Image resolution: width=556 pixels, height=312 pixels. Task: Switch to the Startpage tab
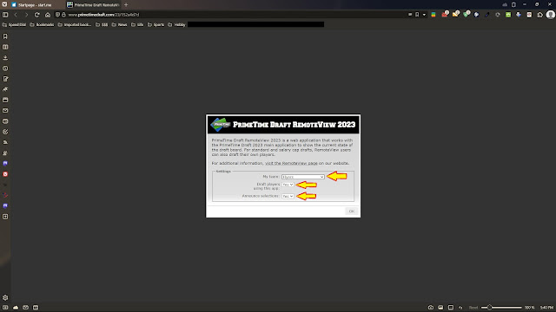(x=35, y=5)
